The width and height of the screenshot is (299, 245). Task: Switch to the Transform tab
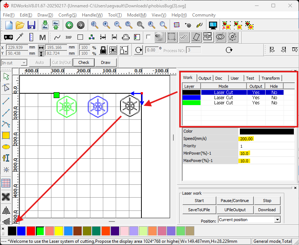[270, 78]
